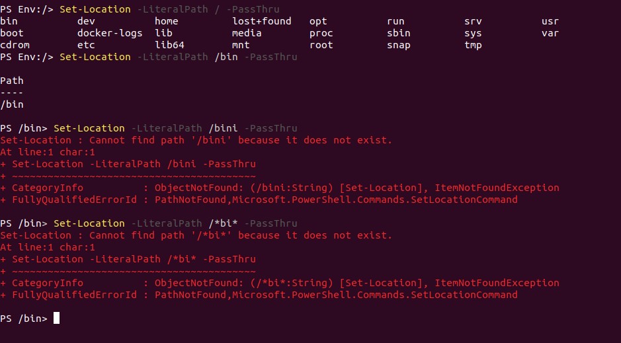Viewport: 621px width, 343px height.
Task: Click the 'tmp' directory name
Action: tap(473, 45)
